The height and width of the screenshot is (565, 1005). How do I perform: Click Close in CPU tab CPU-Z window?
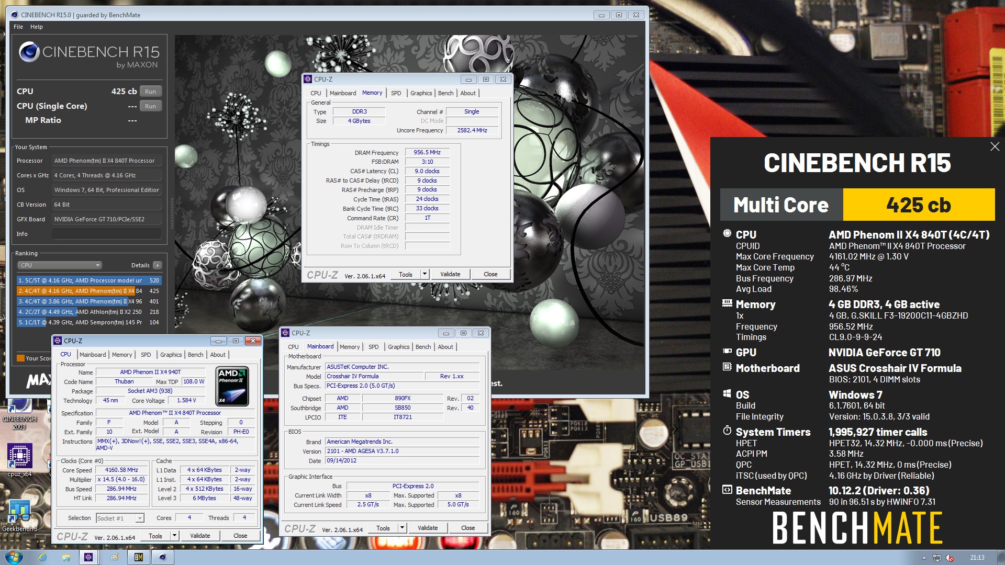pyautogui.click(x=240, y=536)
